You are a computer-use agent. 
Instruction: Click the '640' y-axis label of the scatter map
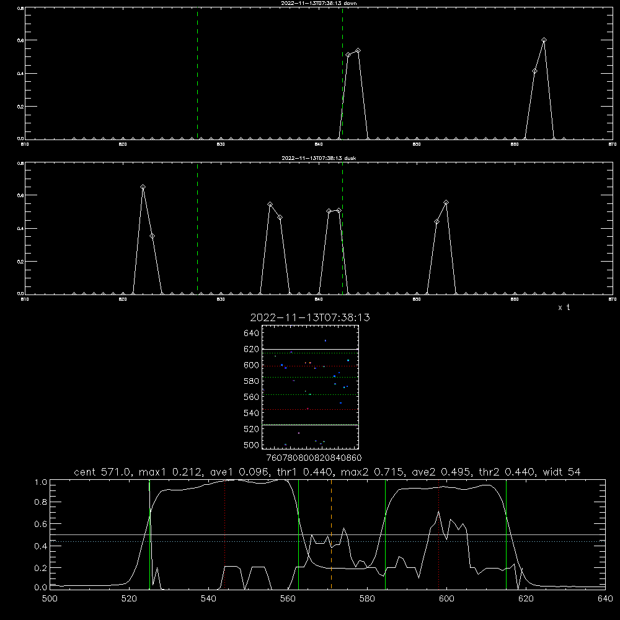coord(252,333)
